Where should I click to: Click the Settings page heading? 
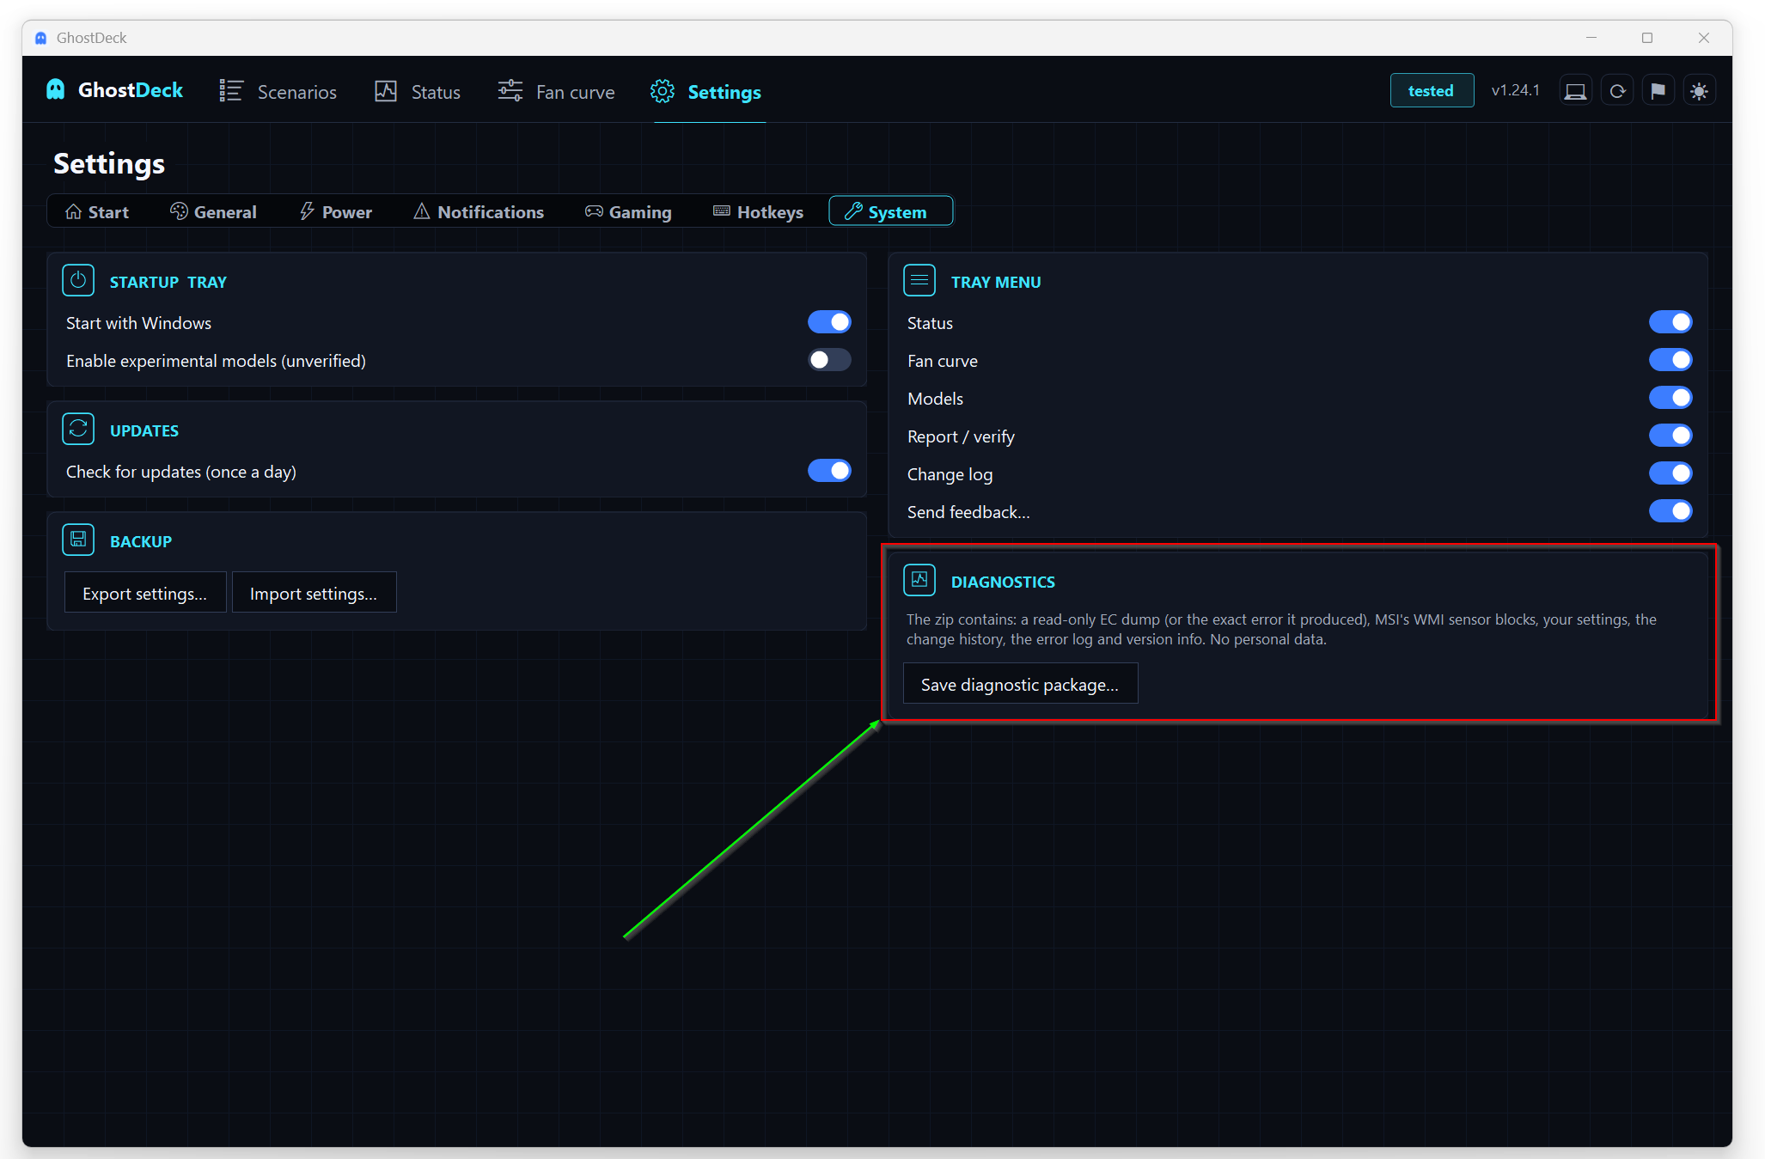[109, 164]
